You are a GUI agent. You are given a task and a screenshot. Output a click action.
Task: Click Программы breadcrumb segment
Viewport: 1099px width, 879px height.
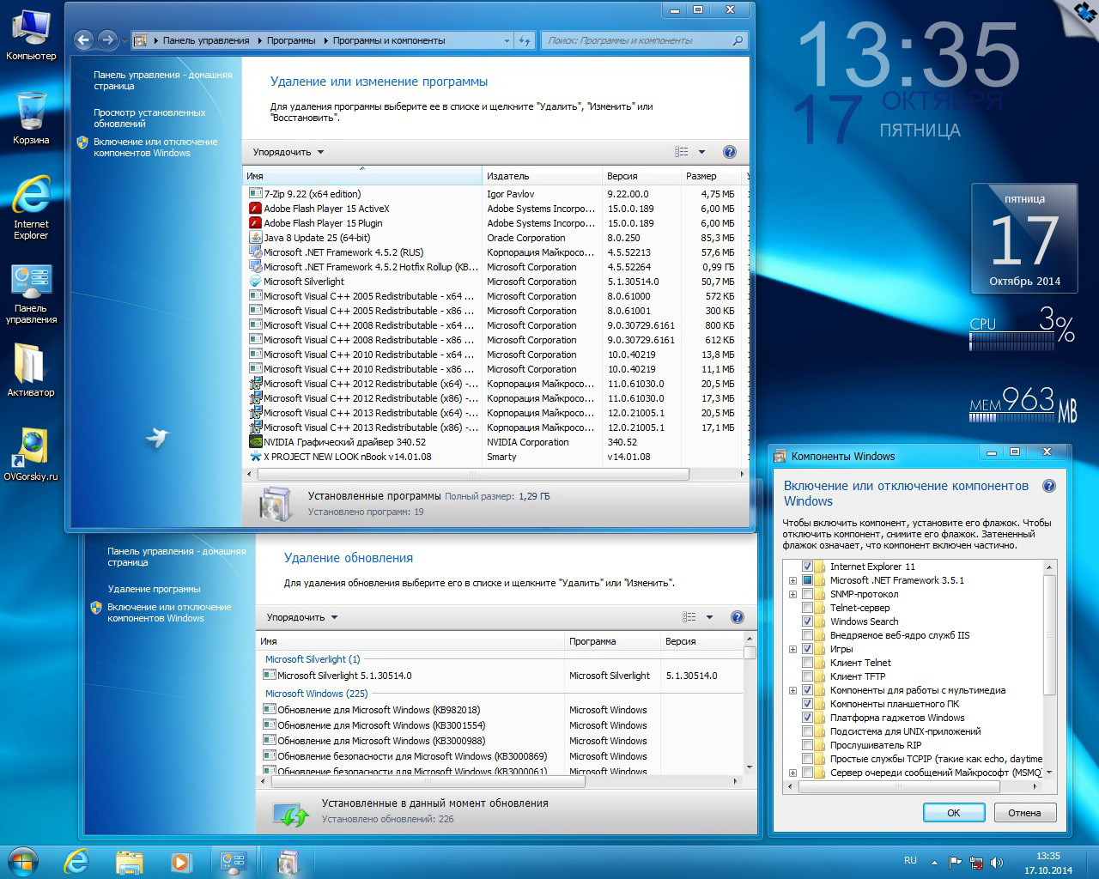point(291,40)
